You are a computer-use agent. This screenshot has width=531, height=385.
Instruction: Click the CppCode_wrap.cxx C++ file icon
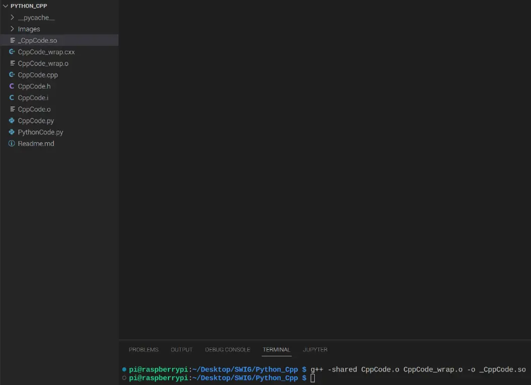coord(12,52)
